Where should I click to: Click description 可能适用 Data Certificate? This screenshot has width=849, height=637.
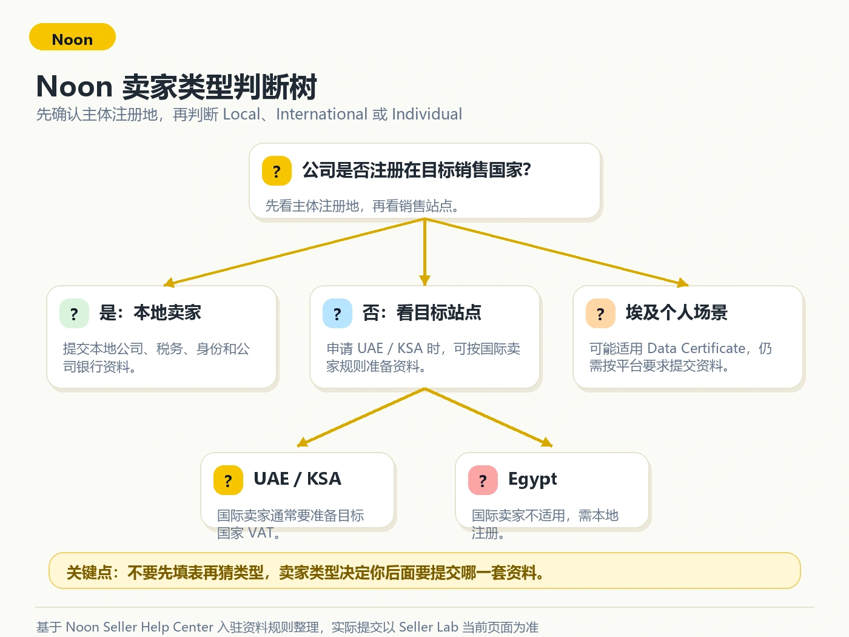point(680,357)
